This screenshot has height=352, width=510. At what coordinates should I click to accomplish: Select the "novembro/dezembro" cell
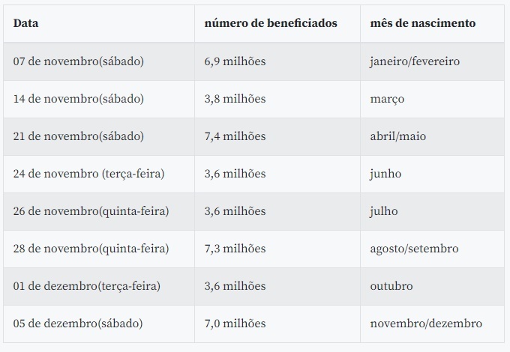point(426,324)
